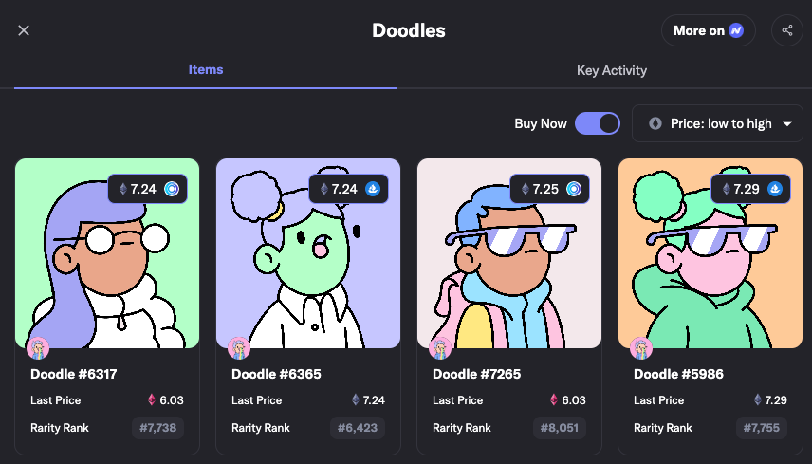
Task: Click the collection avatar under Doodle #5986 image
Action: (640, 348)
